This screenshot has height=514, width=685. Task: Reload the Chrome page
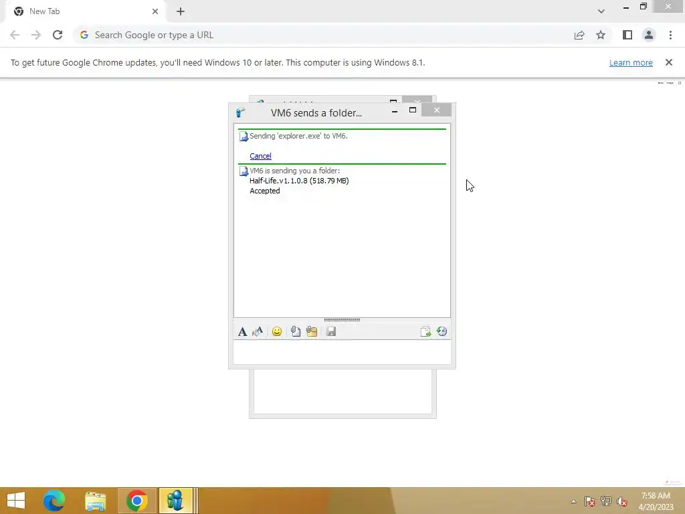pos(58,35)
